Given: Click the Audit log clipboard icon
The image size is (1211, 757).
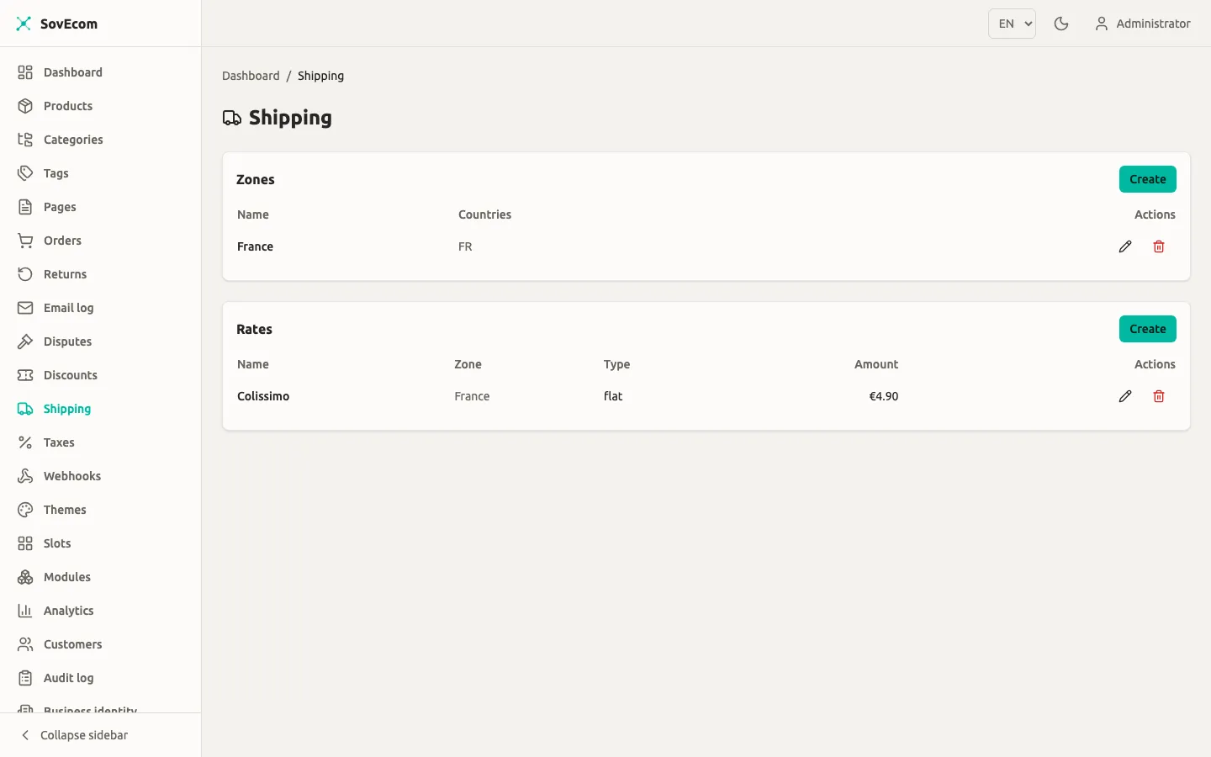Looking at the screenshot, I should coord(25,678).
